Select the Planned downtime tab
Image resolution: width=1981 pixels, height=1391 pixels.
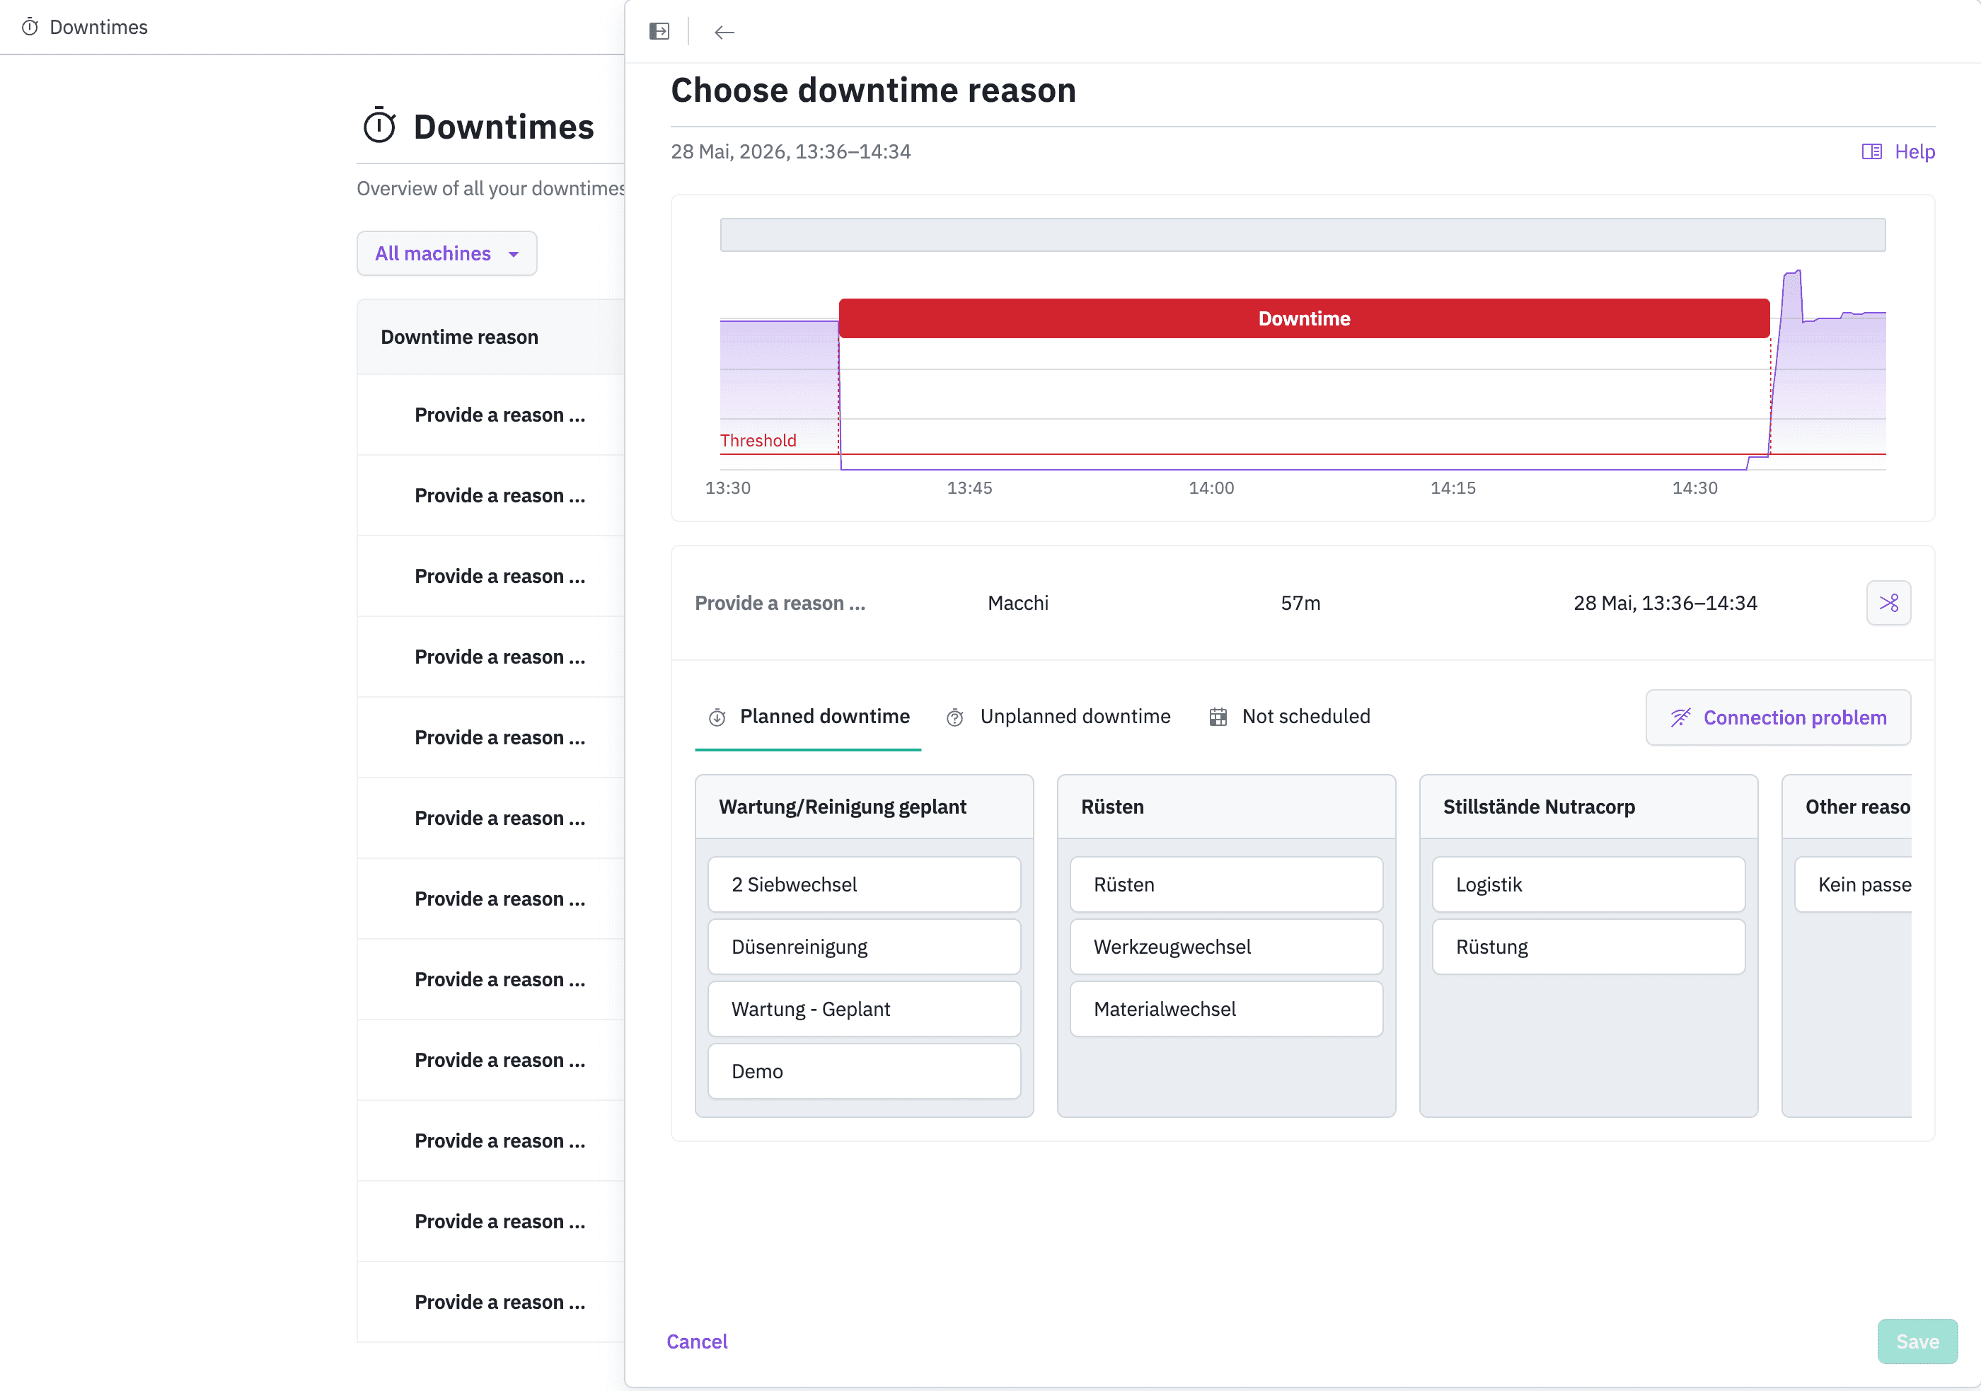(x=807, y=717)
